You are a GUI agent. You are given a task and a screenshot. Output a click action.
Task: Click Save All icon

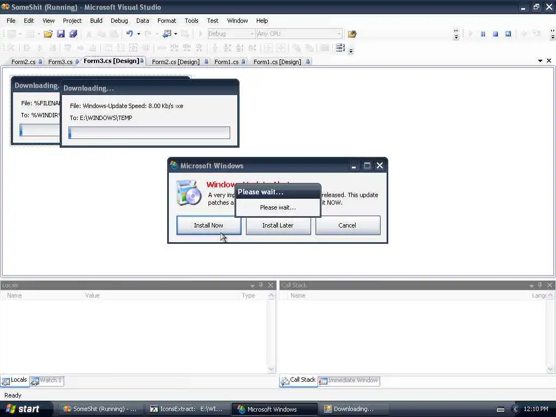coord(73,34)
